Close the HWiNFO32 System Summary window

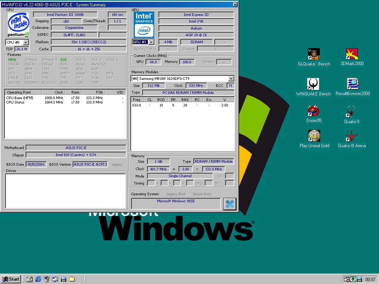(x=235, y=4)
